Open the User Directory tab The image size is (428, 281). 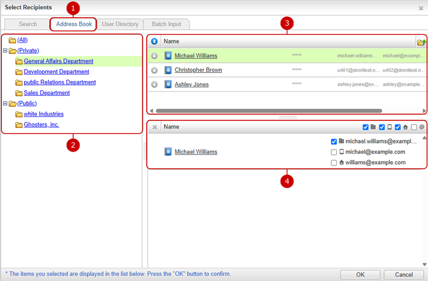pyautogui.click(x=120, y=24)
